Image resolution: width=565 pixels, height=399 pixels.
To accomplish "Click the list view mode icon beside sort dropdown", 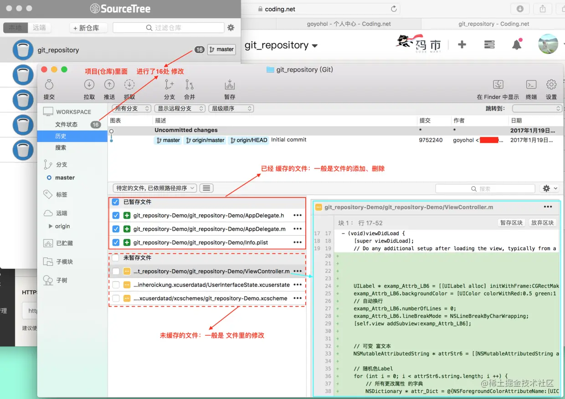I will coord(206,188).
